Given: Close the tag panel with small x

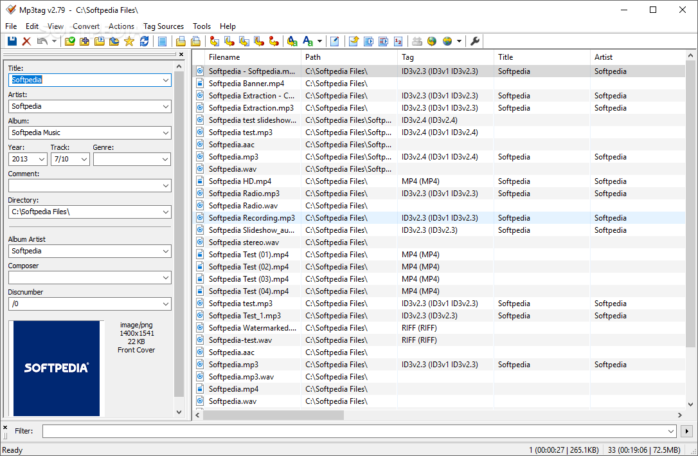Looking at the screenshot, I should click(181, 54).
